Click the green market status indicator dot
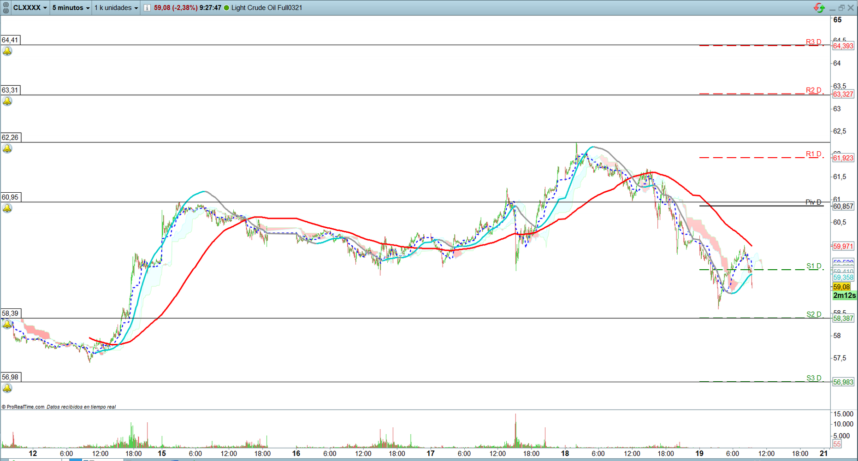The width and height of the screenshot is (858, 461). [226, 8]
